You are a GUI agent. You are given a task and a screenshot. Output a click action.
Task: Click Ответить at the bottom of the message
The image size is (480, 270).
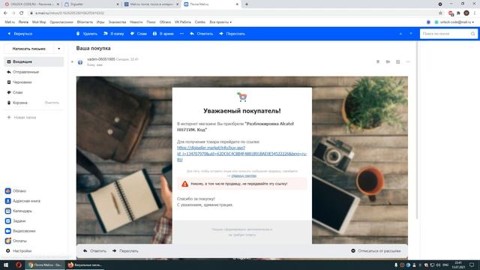point(94,250)
